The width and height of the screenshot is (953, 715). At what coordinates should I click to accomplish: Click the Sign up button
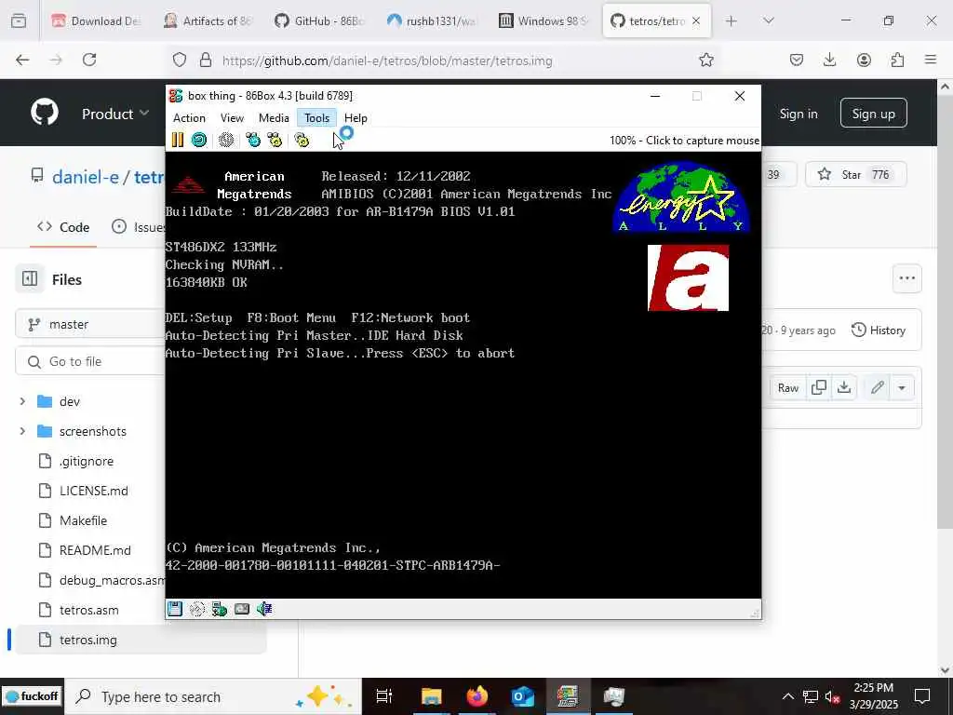[873, 113]
